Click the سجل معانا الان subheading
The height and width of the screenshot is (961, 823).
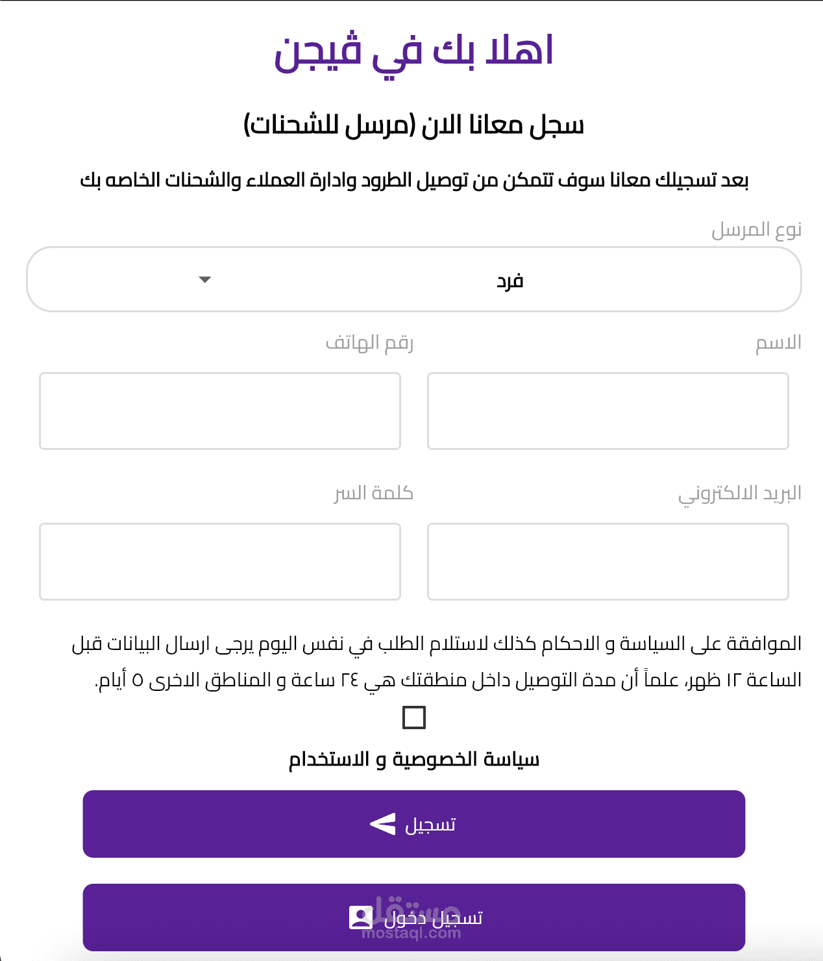413,125
